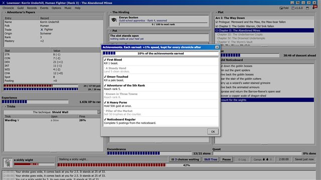This screenshot has width=321, height=180.
Task: Click the Fold panel icon button
Action: coord(284,8)
